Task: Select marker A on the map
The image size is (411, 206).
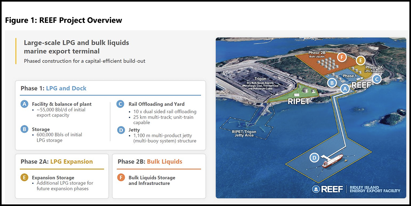Action: pyautogui.click(x=345, y=88)
